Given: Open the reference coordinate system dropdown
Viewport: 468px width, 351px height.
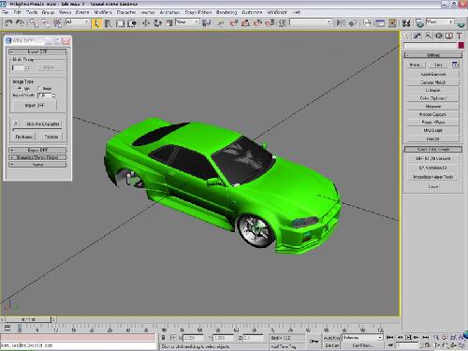Looking at the screenshot, I should click(187, 22).
